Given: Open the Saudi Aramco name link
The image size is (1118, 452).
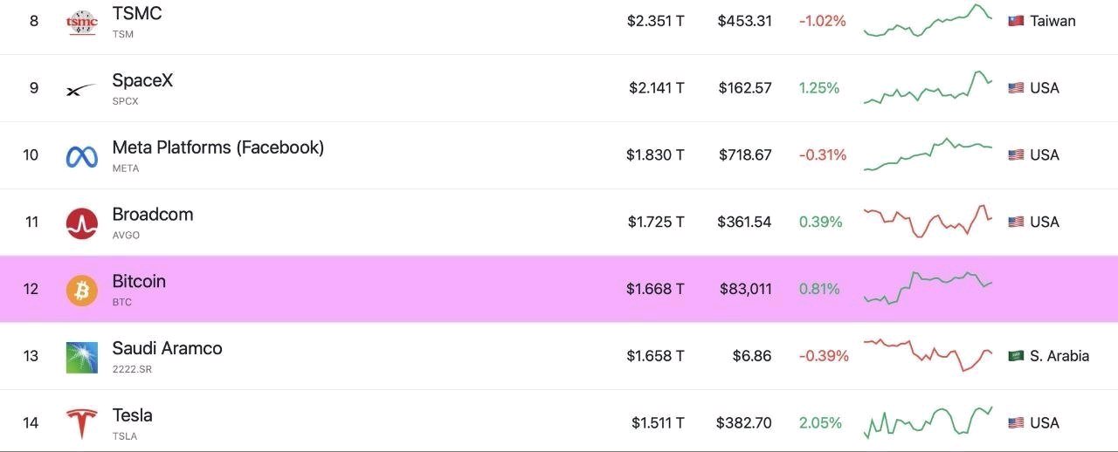Looking at the screenshot, I should (167, 348).
